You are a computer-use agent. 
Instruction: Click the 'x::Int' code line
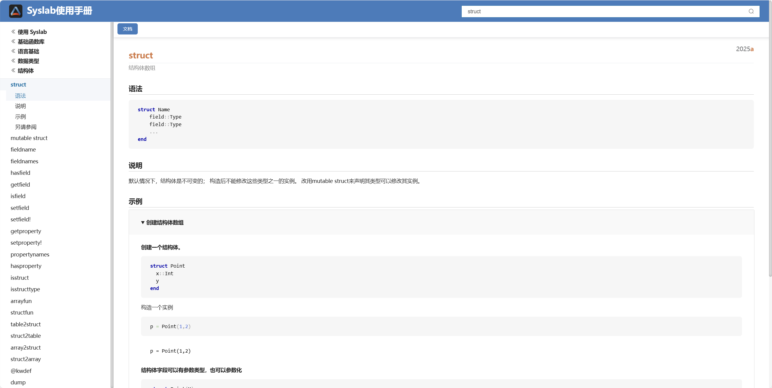pos(164,274)
